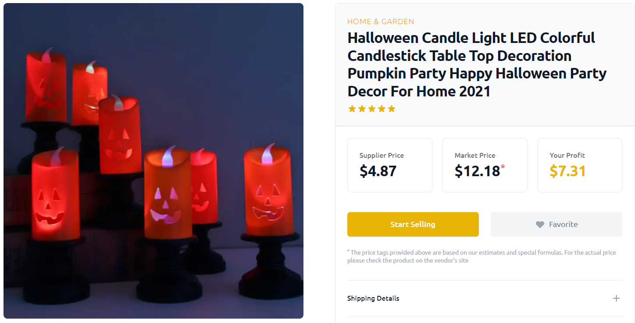Screen dimensions: 635x323
Task: Click the Favorite heart icon
Action: 540,224
